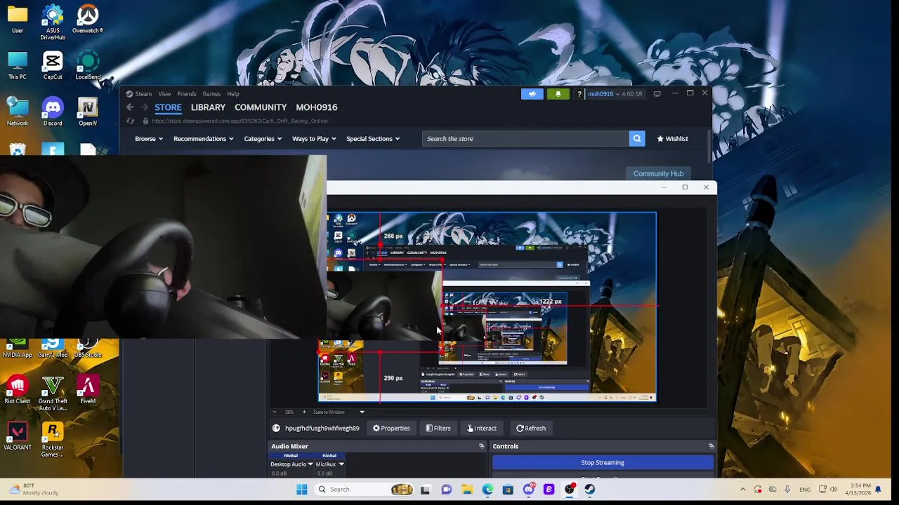Click Steam store search magnifier button
Screen dimensions: 899x505
point(637,139)
